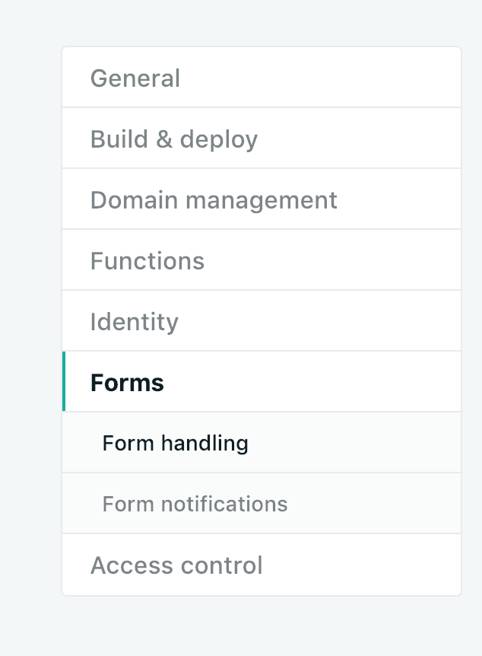Choose the Build & deploy label text

click(x=174, y=139)
